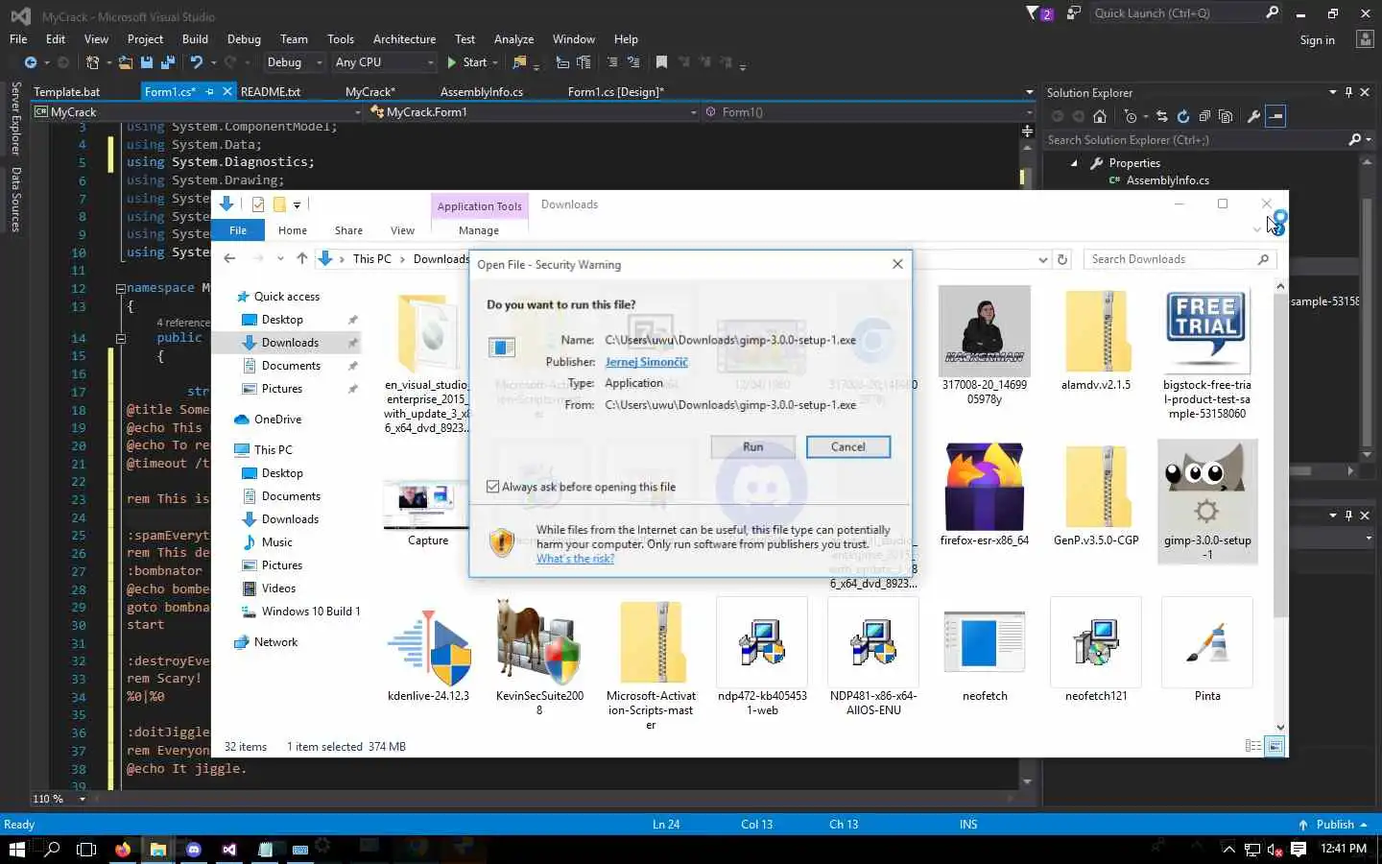Open the Build menu

tap(195, 39)
